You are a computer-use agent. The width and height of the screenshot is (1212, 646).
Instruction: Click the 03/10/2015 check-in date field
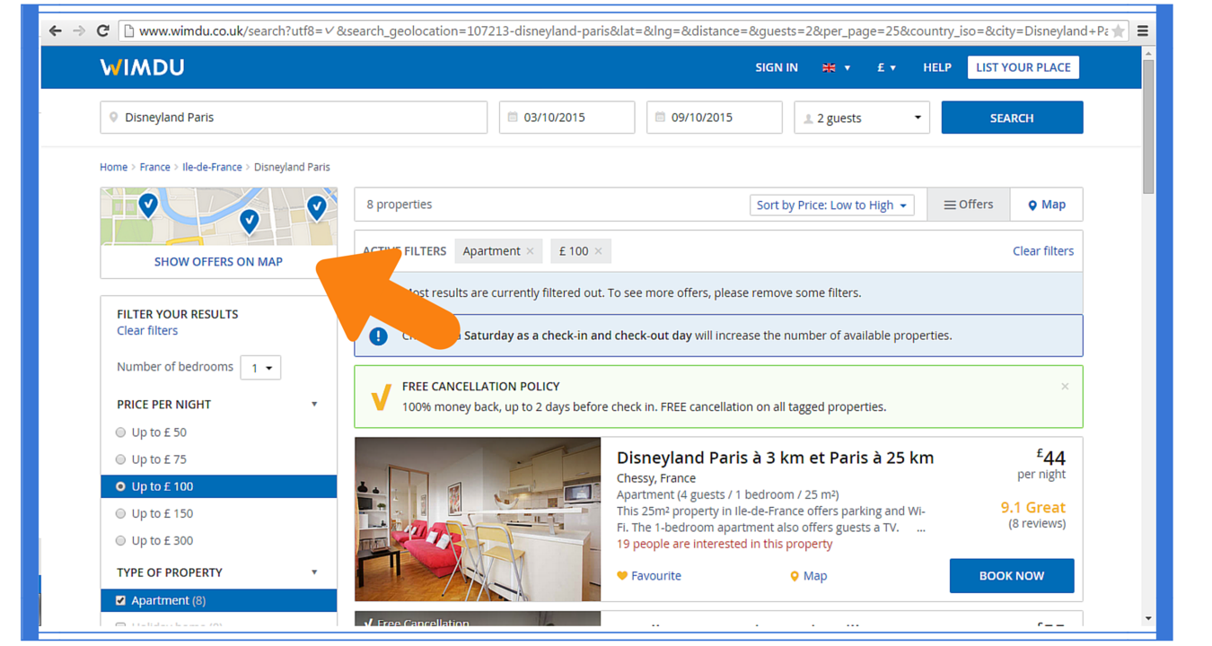point(566,118)
